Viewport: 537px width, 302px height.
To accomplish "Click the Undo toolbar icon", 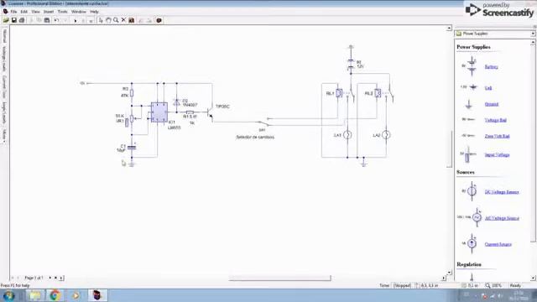I will (56, 20).
